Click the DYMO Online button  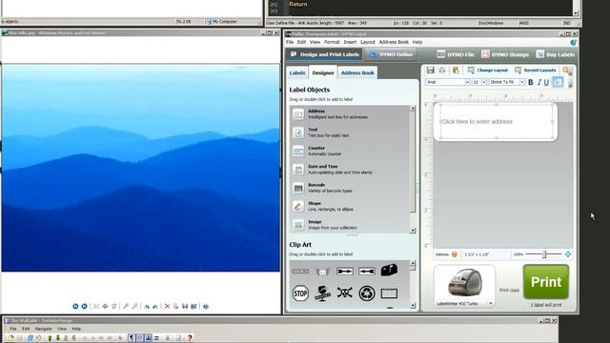(x=391, y=54)
